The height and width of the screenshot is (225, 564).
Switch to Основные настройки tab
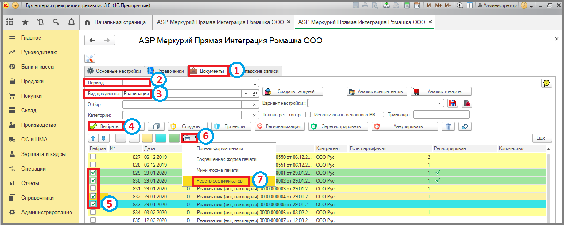click(114, 71)
